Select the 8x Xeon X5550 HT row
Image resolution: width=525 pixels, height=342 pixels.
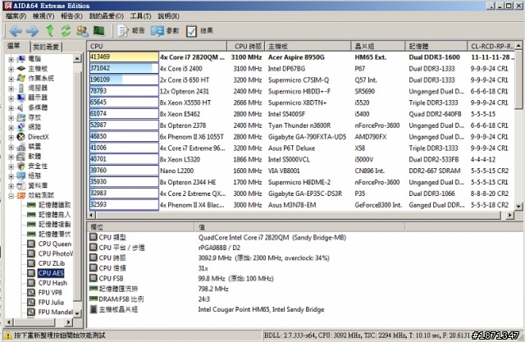click(x=301, y=103)
